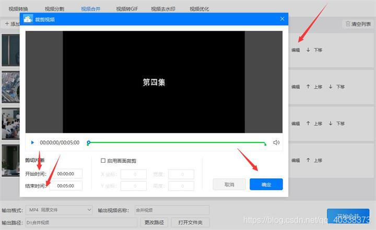Viewport: 376px width, 230px height.
Task: Open the 输出格式 dropdown
Action: pos(58,210)
